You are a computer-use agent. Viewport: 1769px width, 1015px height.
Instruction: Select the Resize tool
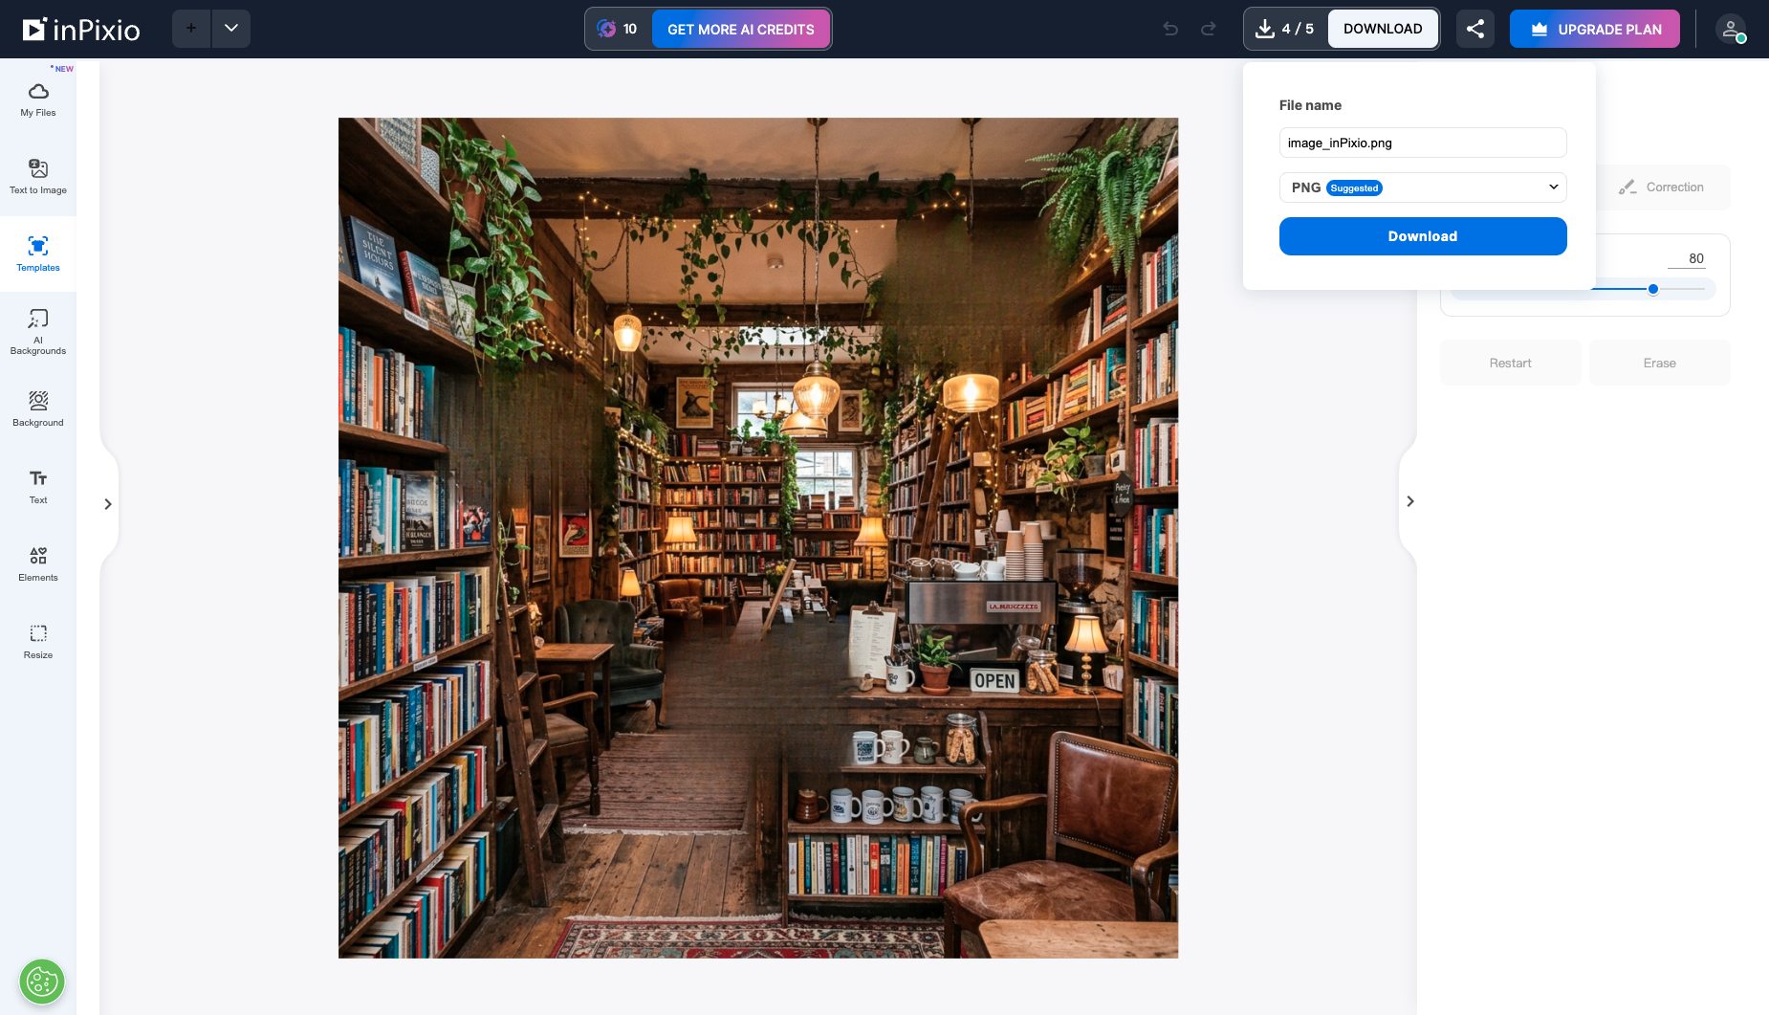(38, 641)
